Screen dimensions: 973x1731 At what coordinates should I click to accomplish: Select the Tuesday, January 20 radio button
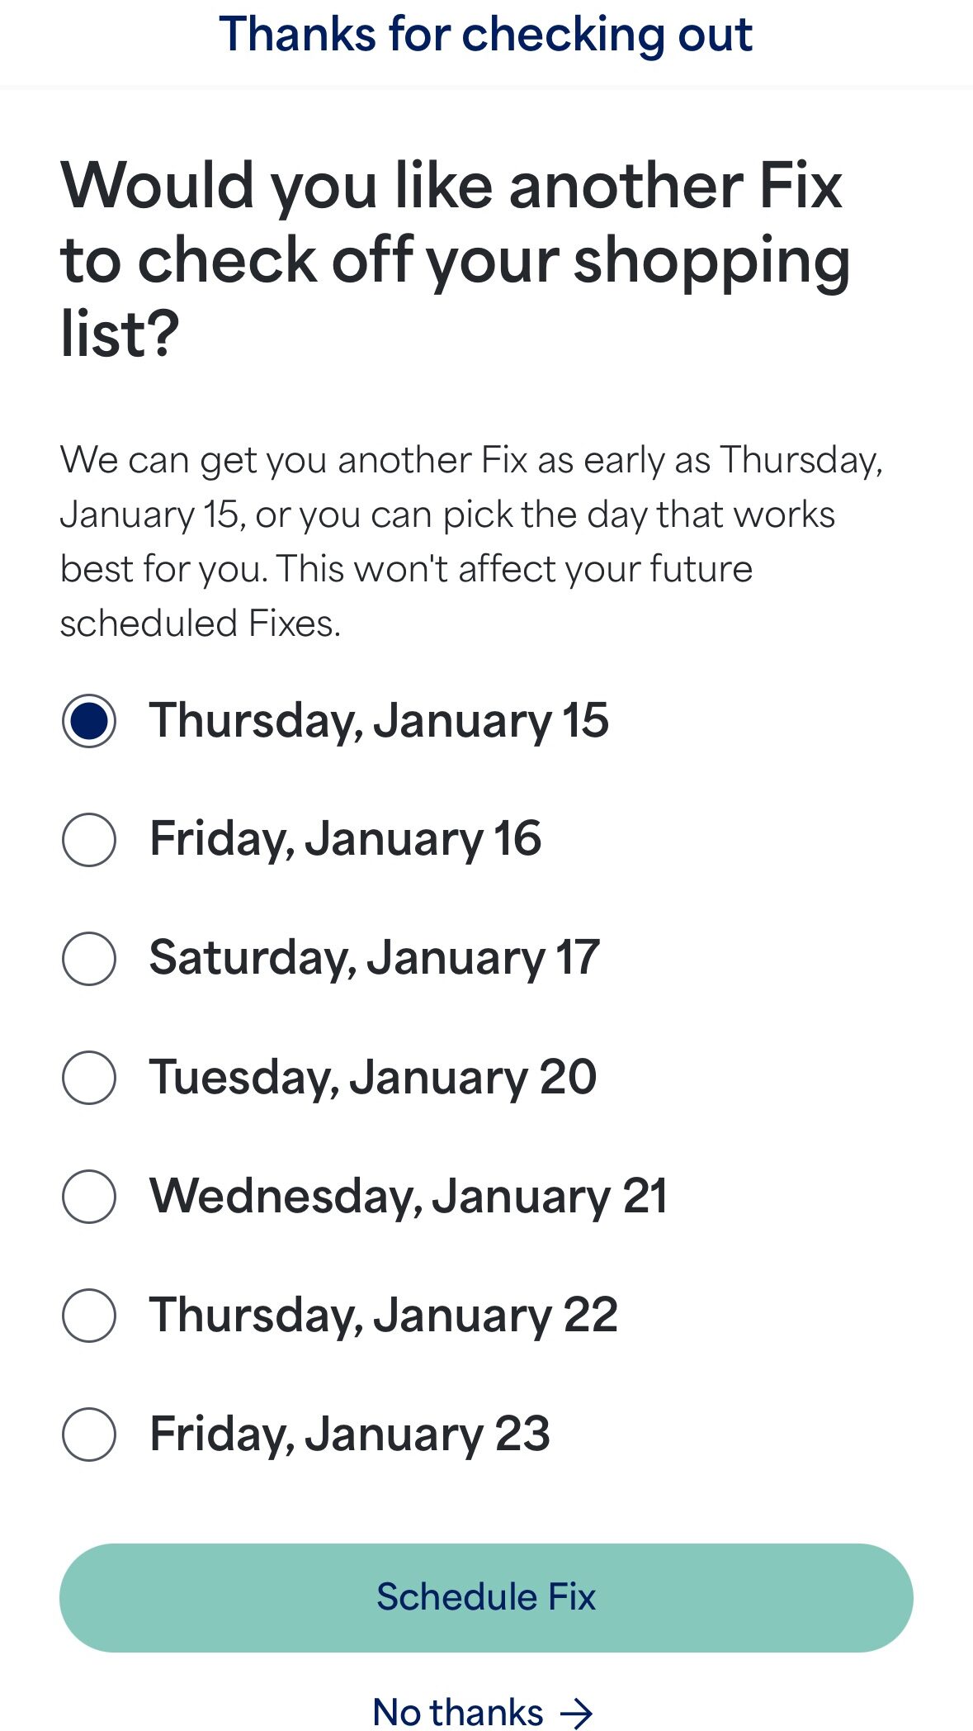coord(89,1078)
